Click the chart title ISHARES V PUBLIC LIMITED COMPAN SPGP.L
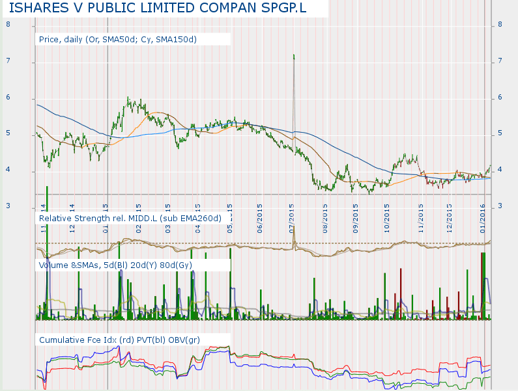518x391 pixels. [x=158, y=8]
